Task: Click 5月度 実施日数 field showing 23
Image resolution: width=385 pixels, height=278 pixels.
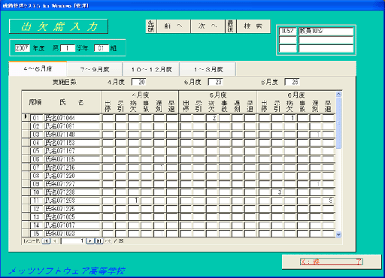Action: pyautogui.click(x=215, y=82)
